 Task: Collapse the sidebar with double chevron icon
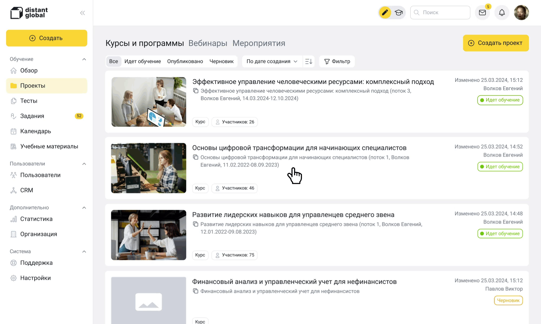(83, 13)
